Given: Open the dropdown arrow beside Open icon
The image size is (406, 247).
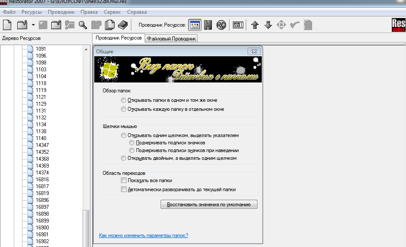Looking at the screenshot, I should (x=33, y=25).
